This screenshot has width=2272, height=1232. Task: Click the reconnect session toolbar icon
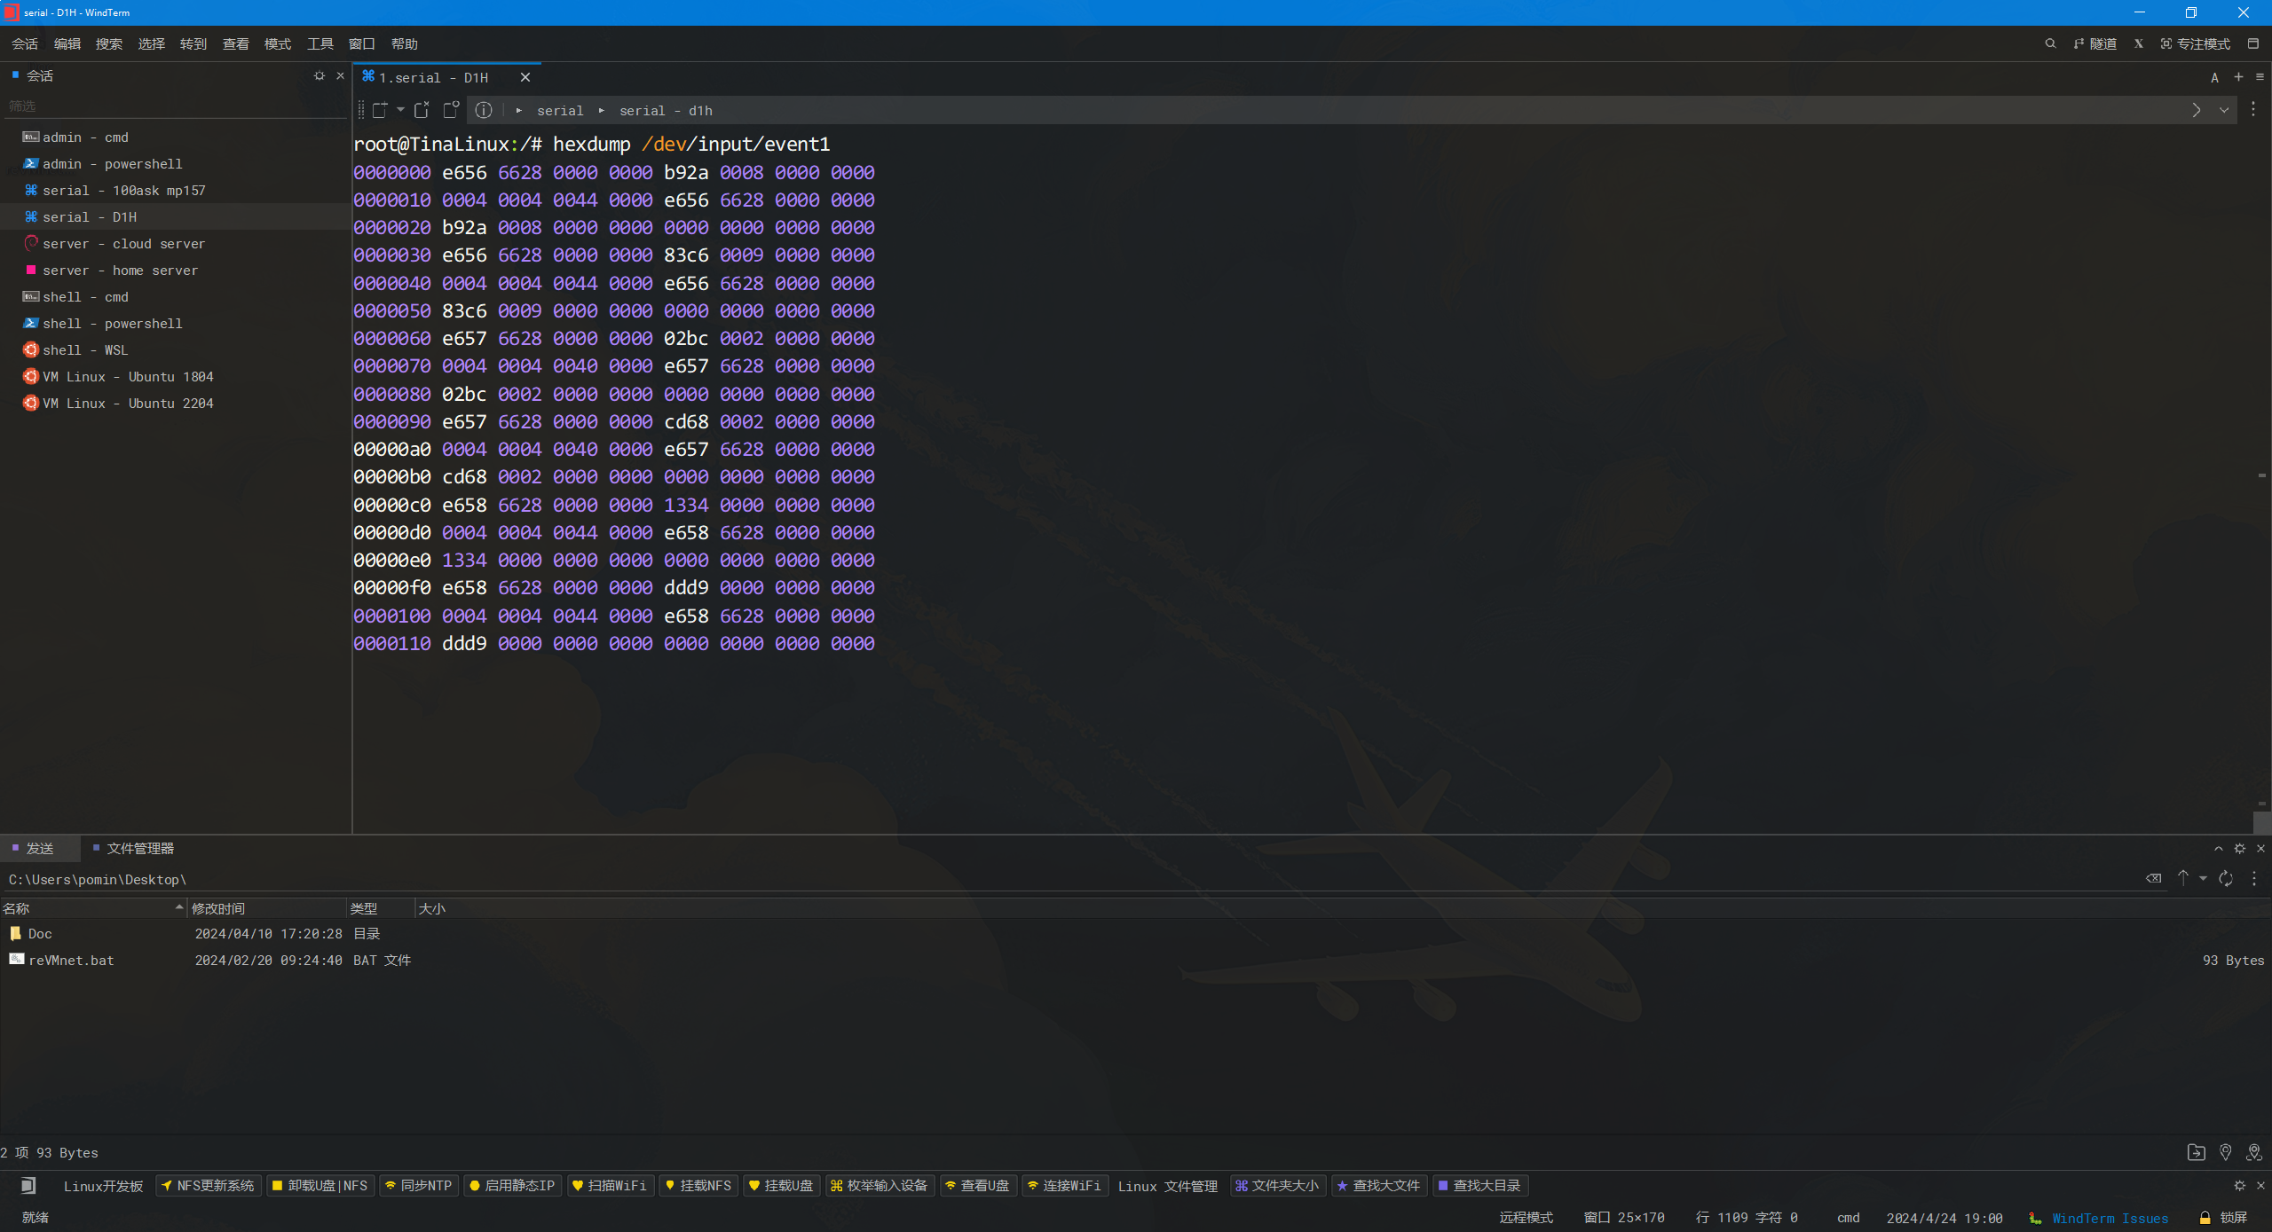pyautogui.click(x=451, y=110)
